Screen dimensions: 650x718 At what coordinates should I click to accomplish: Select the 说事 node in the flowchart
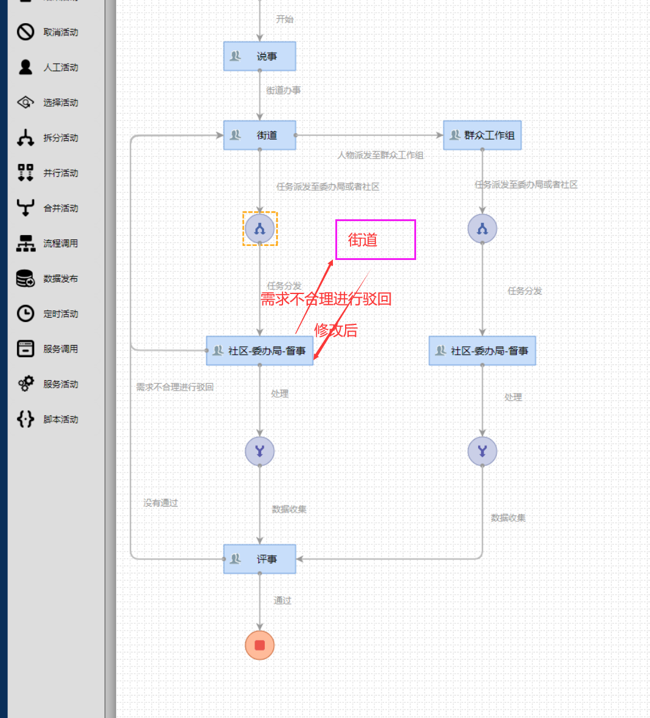tap(260, 56)
